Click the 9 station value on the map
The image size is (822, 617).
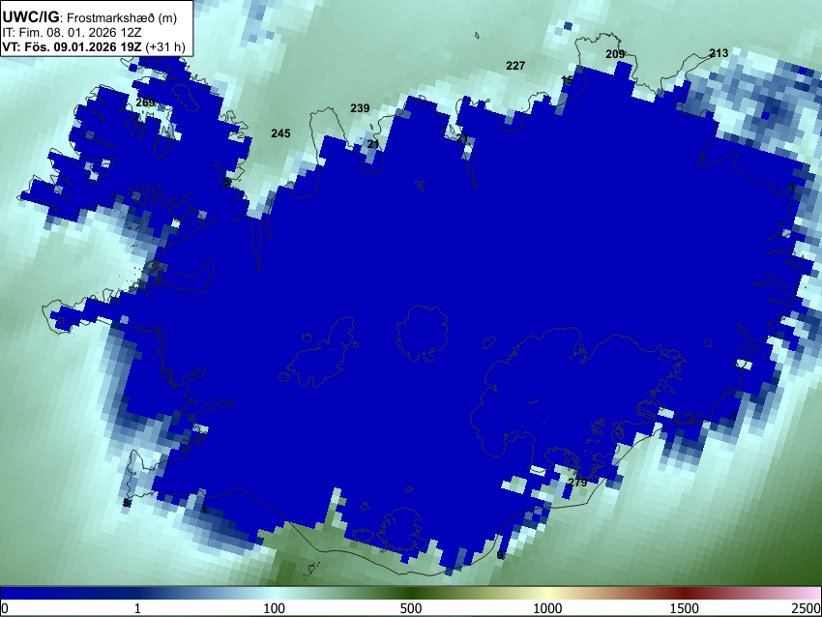[500, 555]
